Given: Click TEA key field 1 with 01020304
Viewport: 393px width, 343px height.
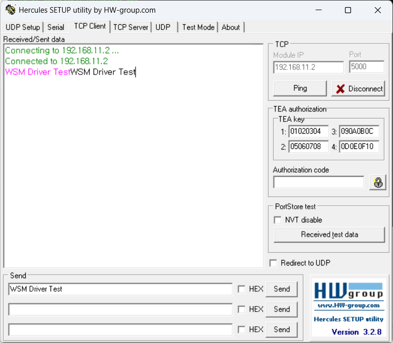Looking at the screenshot, I should [309, 131].
